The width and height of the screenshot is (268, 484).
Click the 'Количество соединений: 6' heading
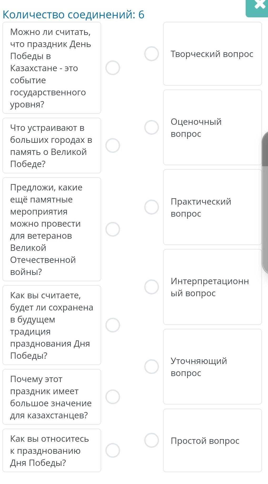pos(74,14)
